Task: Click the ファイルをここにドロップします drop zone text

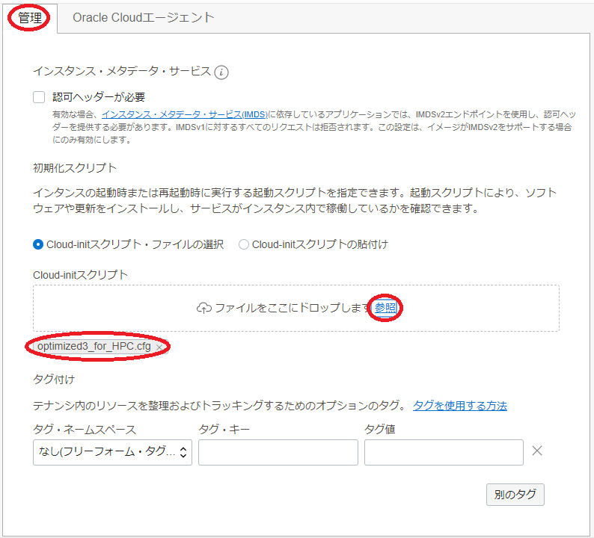Action: tap(293, 308)
